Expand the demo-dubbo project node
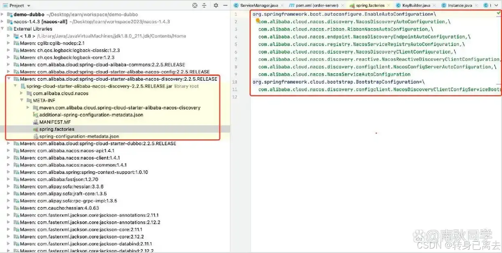This screenshot has width=502, height=253. [x=3, y=15]
